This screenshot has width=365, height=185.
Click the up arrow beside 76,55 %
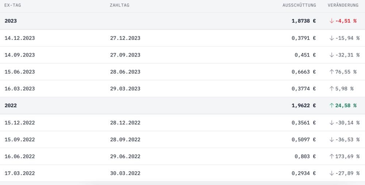pos(331,72)
